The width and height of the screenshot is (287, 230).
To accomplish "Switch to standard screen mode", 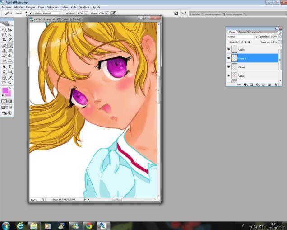I will coord(3,108).
